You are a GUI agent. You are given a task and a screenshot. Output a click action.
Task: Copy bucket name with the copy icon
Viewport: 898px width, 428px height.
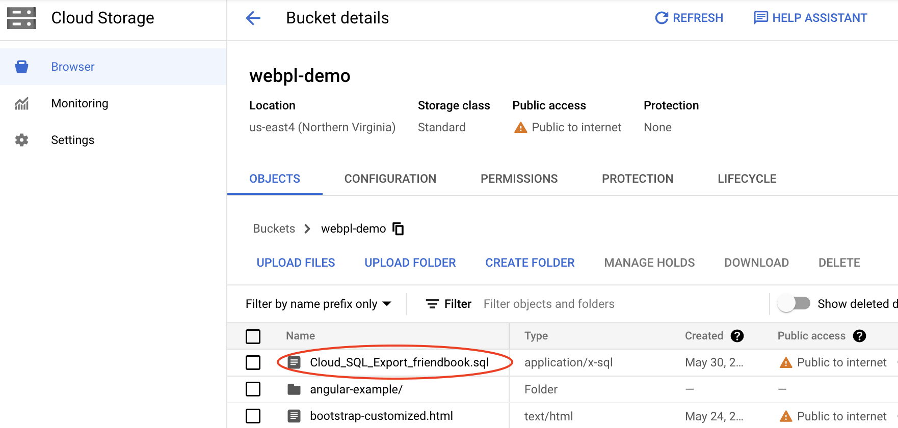pyautogui.click(x=398, y=229)
